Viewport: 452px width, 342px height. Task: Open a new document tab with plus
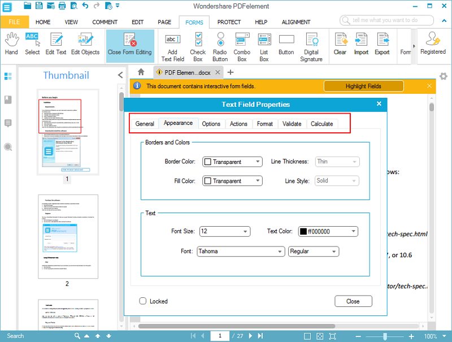(231, 72)
